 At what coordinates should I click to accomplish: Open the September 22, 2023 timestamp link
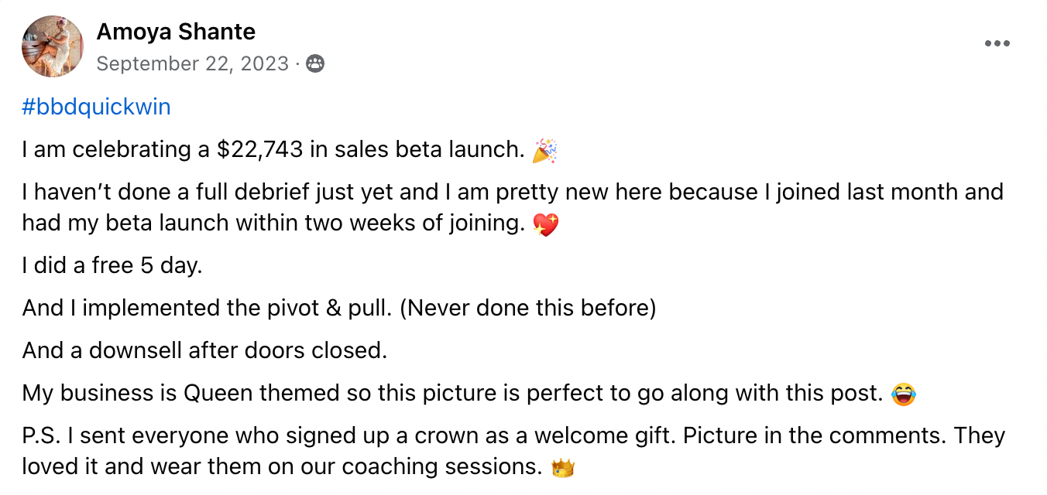[x=192, y=63]
